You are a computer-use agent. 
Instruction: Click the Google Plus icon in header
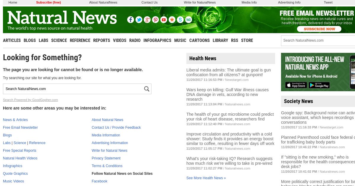(147, 20)
